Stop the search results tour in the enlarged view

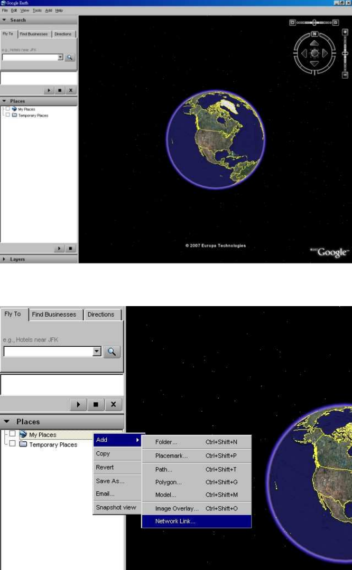click(96, 404)
